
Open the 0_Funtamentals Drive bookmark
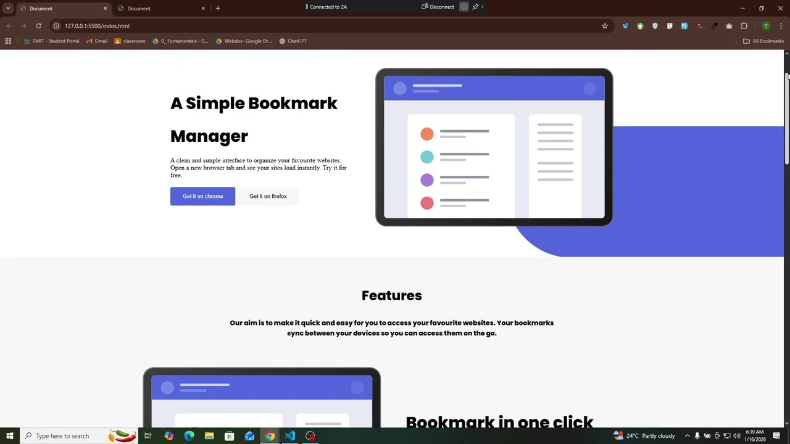pyautogui.click(x=180, y=41)
